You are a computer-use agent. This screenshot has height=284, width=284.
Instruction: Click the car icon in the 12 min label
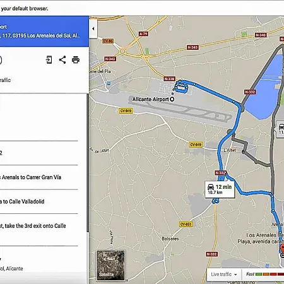tap(211, 187)
